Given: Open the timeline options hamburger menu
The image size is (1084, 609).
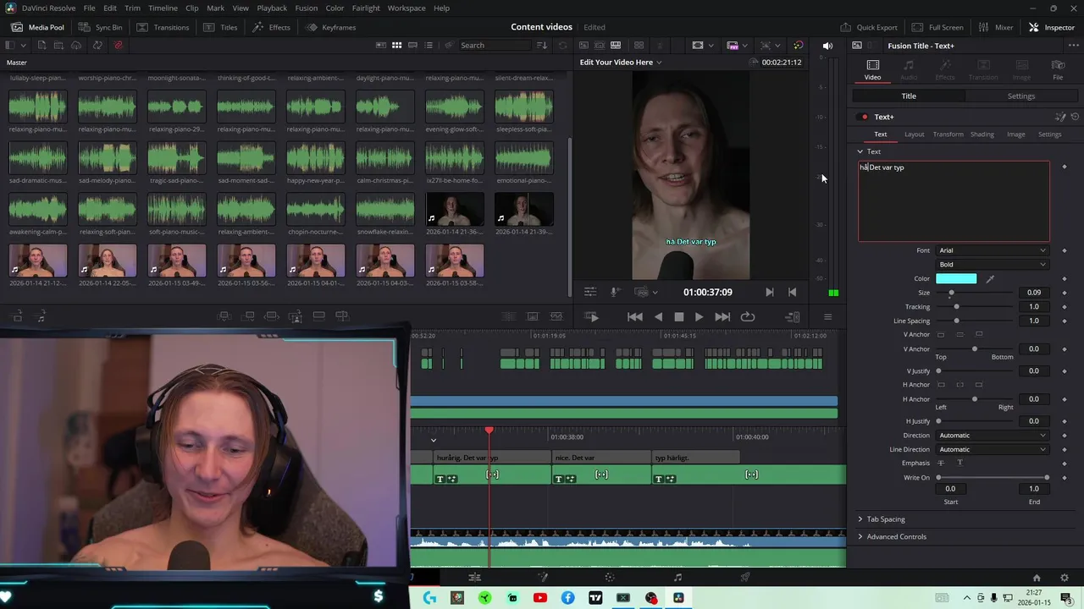Looking at the screenshot, I should (827, 316).
